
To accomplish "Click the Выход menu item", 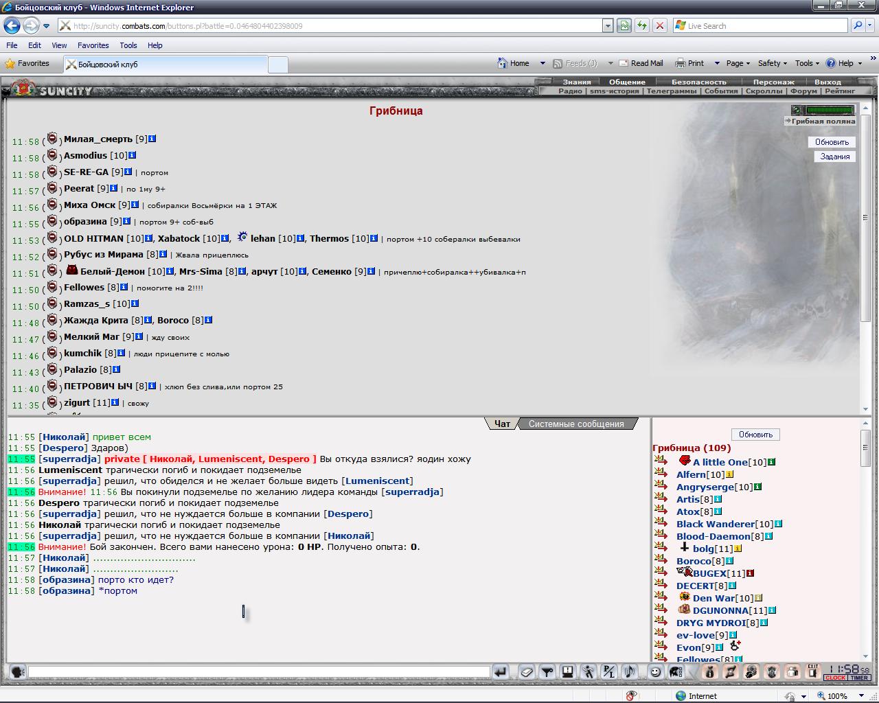I will click(x=827, y=82).
